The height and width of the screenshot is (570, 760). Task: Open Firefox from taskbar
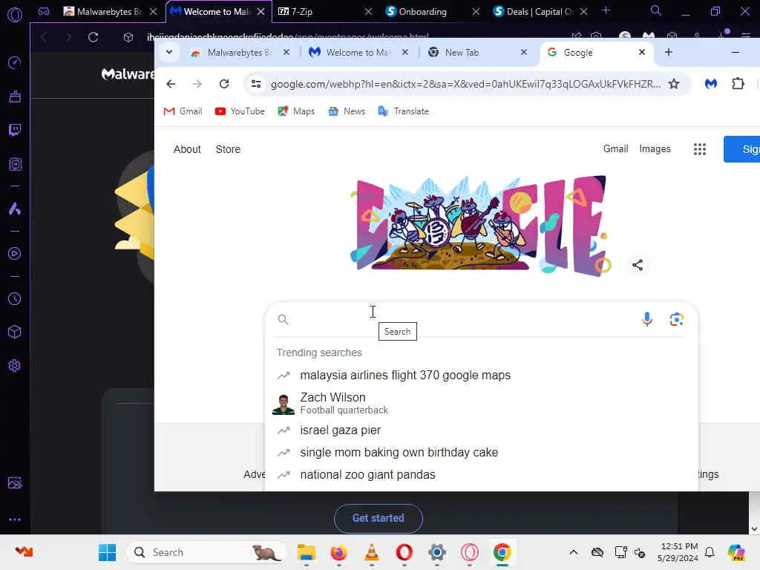(x=338, y=552)
